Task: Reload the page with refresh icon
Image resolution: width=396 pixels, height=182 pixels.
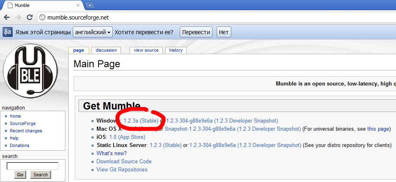Action: pyautogui.click(x=30, y=18)
